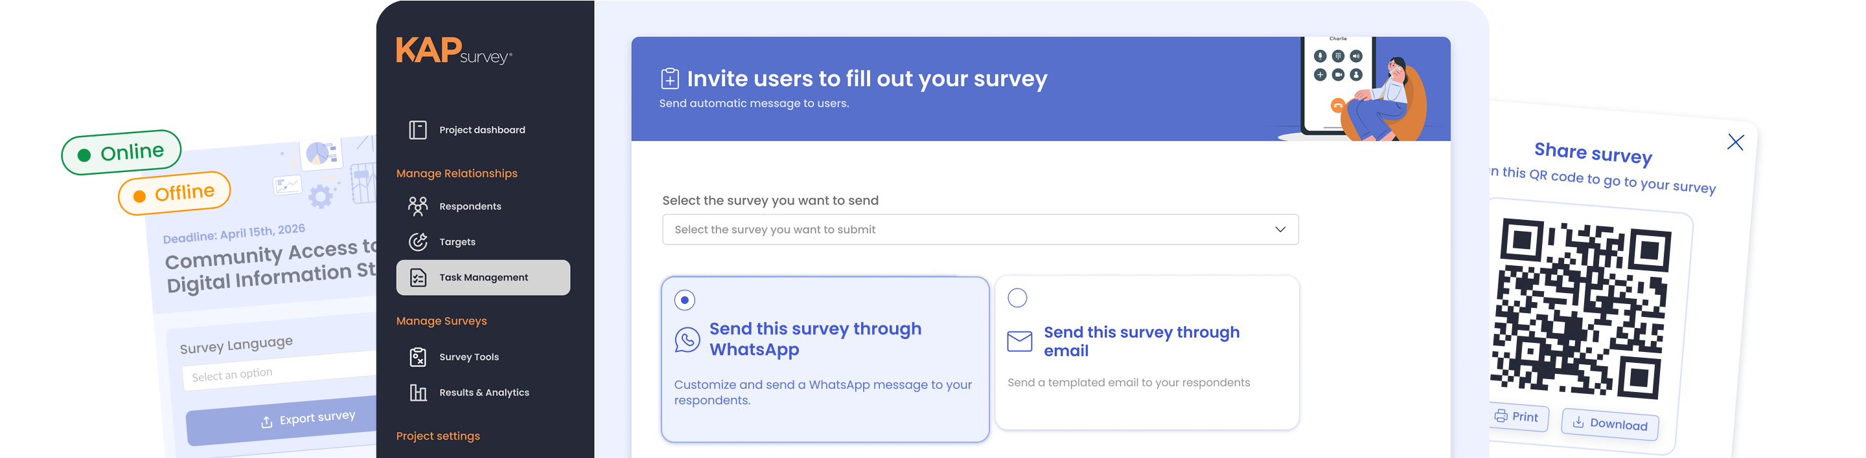Click the Download QR code button

tap(1610, 424)
